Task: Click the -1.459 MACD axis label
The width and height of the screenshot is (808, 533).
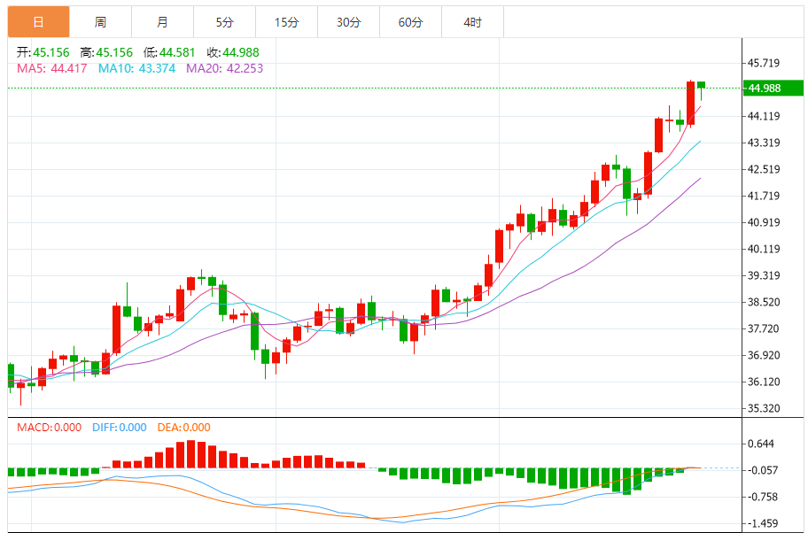Action: [x=762, y=523]
